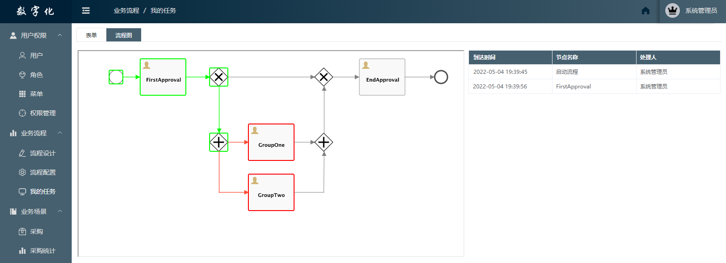Click the hamburger menu collapse icon
The image size is (726, 263).
pyautogui.click(x=86, y=10)
